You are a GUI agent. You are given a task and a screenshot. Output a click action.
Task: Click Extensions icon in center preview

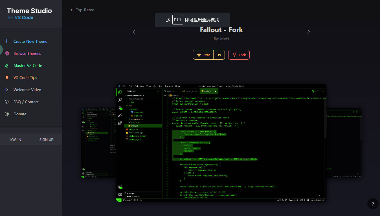pyautogui.click(x=120, y=123)
